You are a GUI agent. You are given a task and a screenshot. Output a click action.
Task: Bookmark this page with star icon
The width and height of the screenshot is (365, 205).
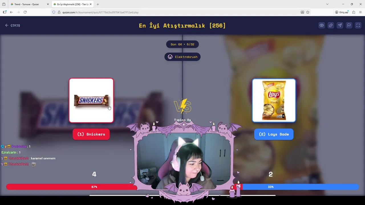coord(308,12)
